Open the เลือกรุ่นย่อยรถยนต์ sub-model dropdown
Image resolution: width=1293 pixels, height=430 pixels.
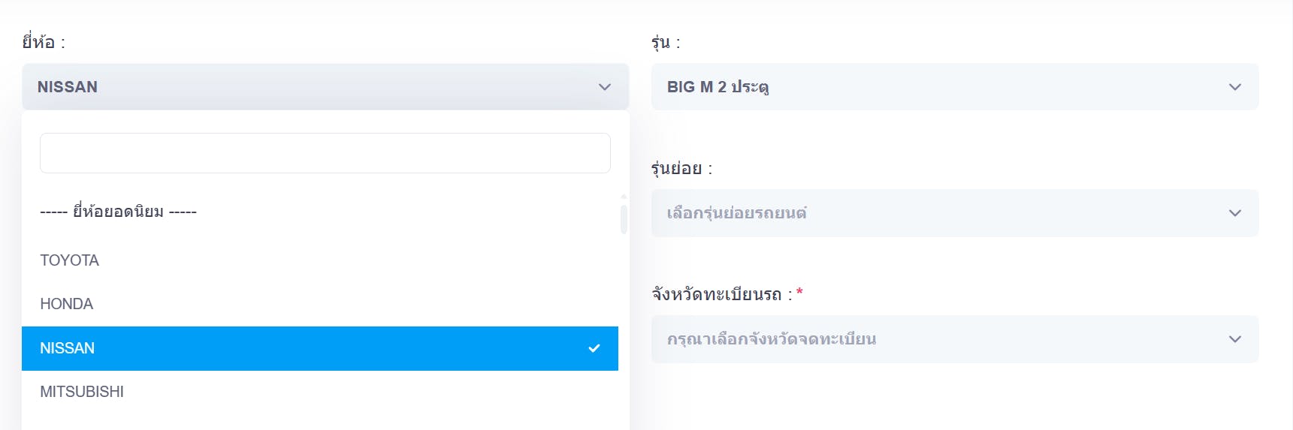[x=954, y=213]
